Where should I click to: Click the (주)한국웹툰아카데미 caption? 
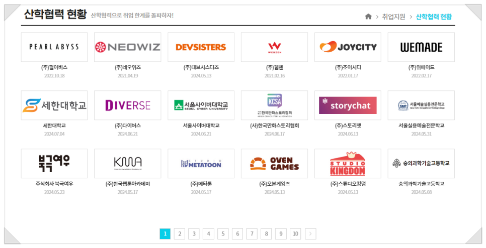[x=128, y=184]
